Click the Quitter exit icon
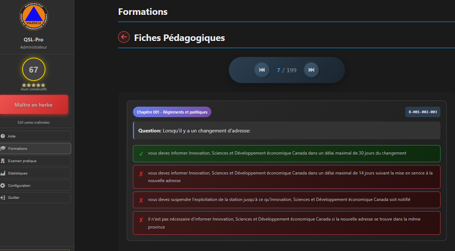 pyautogui.click(x=3, y=198)
